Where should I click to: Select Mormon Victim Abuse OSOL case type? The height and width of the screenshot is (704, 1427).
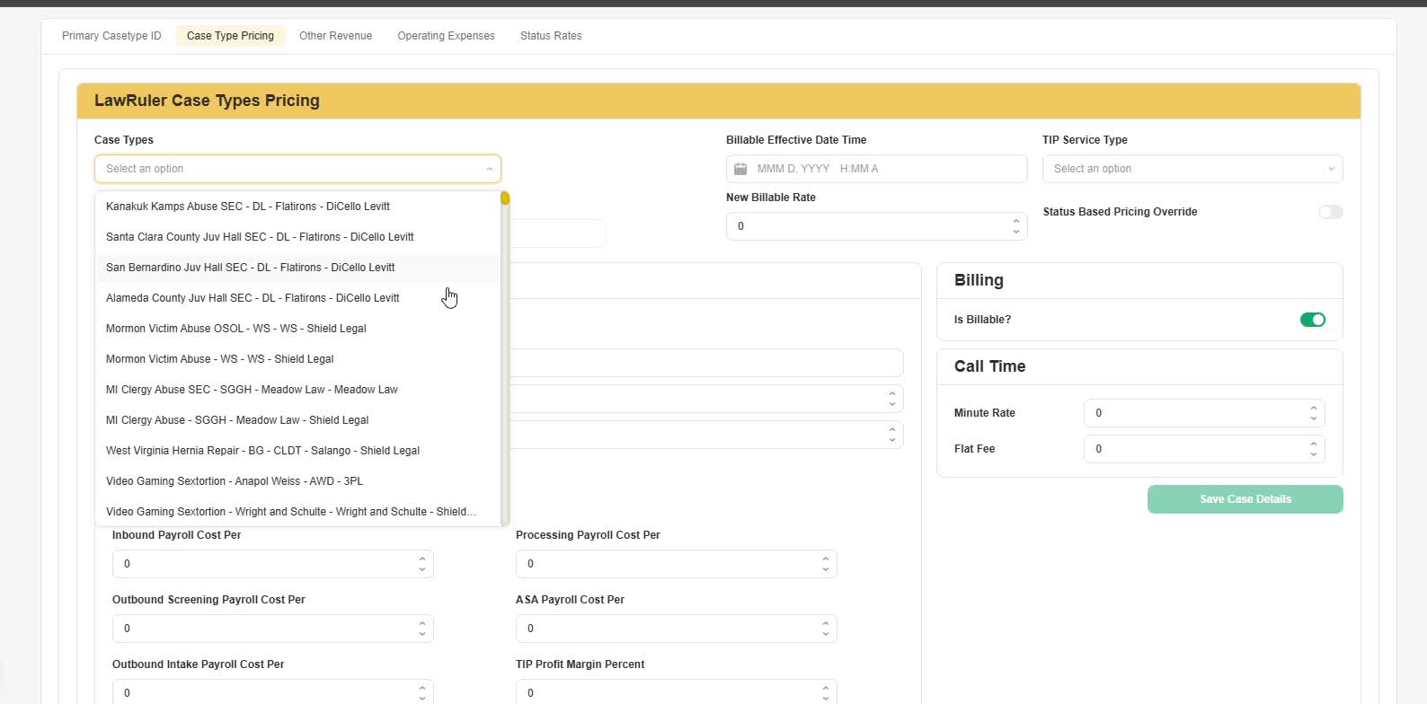click(236, 329)
